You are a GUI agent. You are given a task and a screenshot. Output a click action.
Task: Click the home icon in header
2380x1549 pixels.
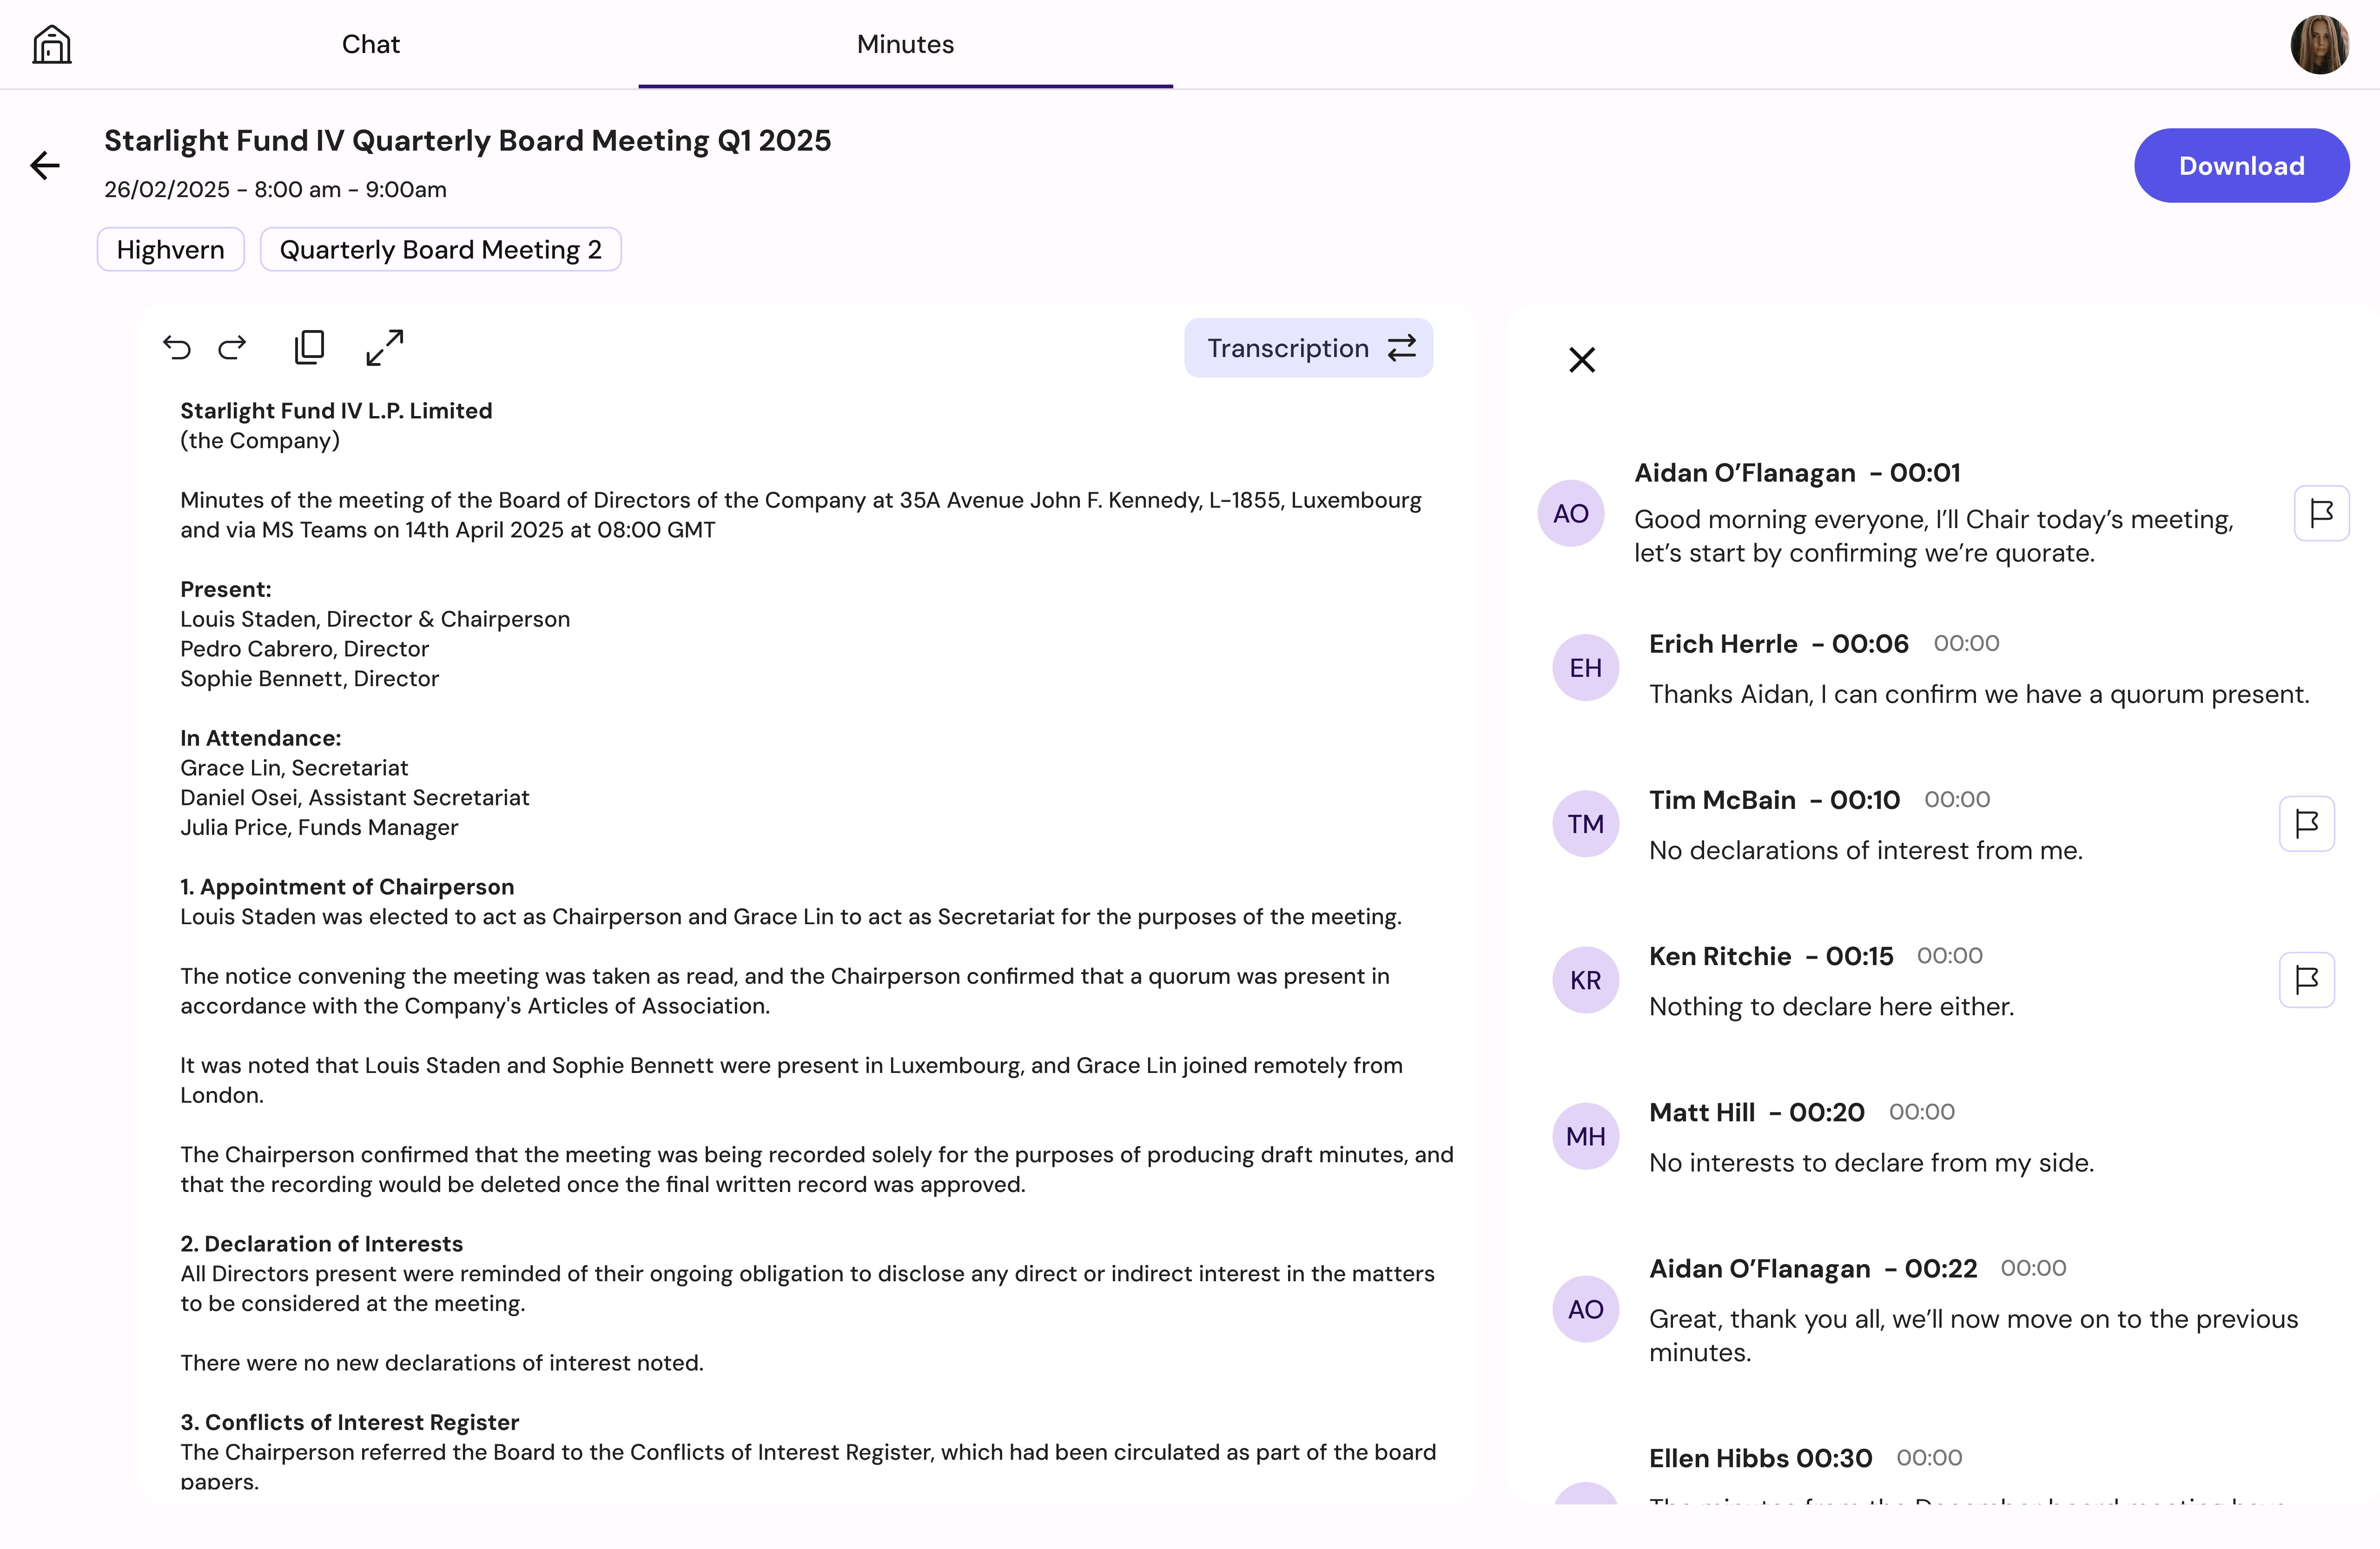click(52, 44)
